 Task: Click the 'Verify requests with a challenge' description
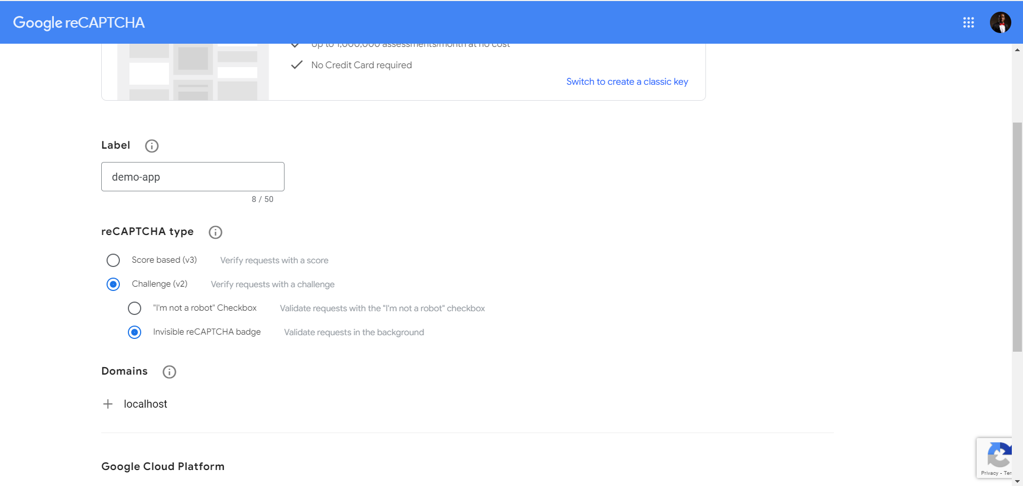point(273,285)
